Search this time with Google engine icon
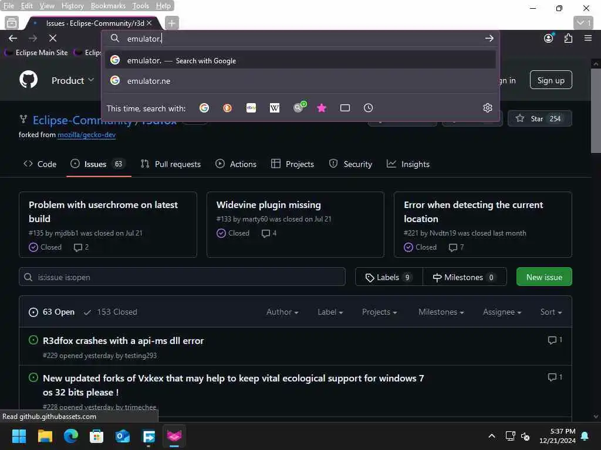Image resolution: width=601 pixels, height=450 pixels. click(x=204, y=108)
